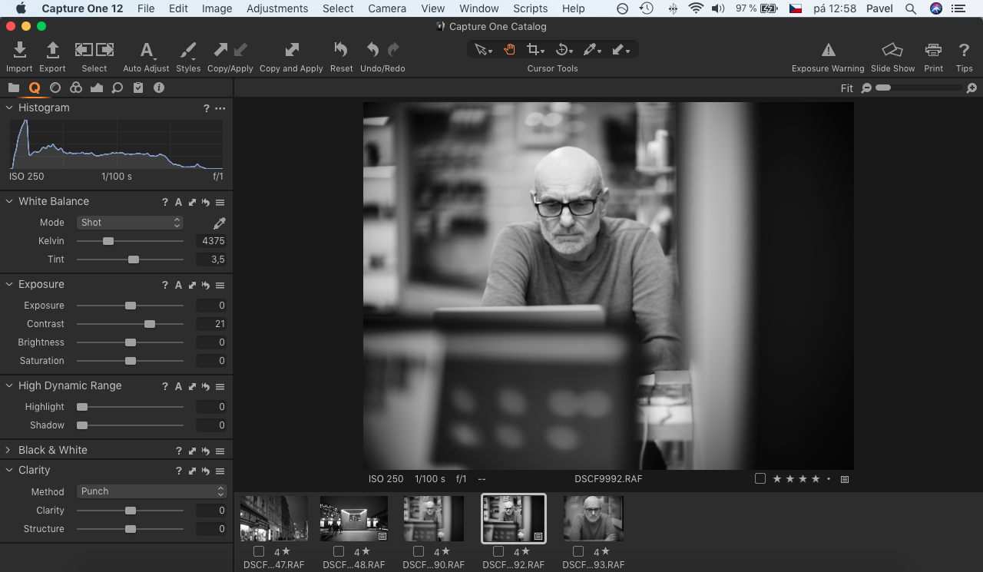The image size is (983, 572).
Task: Open the White Balance Mode Shot dropdown
Action: pyautogui.click(x=129, y=222)
